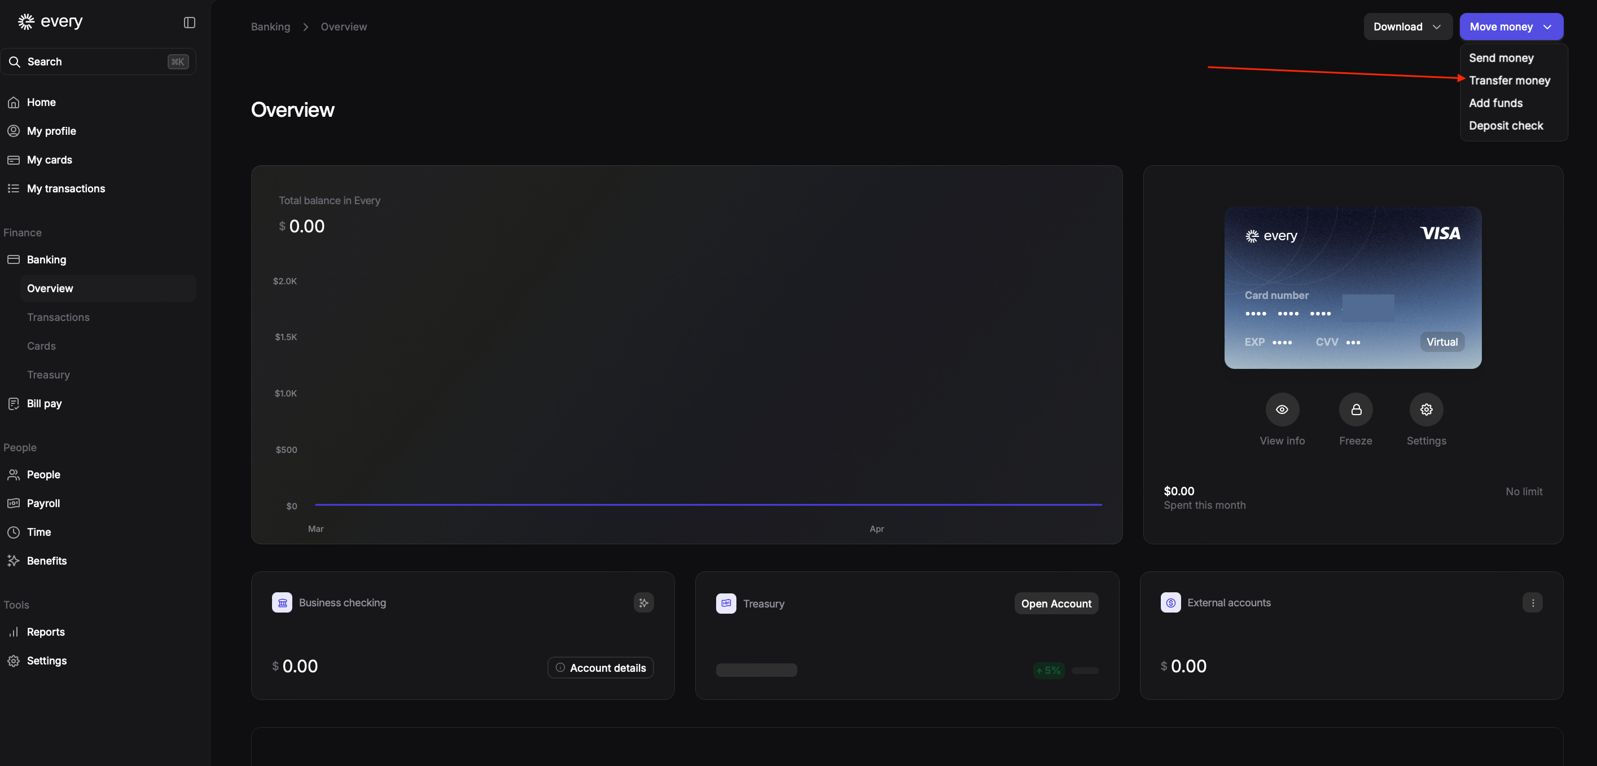1597x766 pixels.
Task: Click the Open Account button
Action: click(x=1056, y=604)
